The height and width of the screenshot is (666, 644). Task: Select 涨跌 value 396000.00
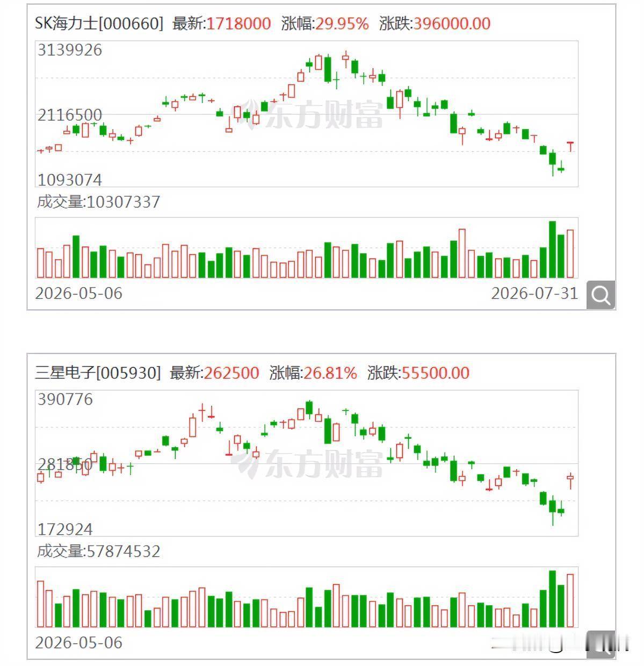pos(452,24)
